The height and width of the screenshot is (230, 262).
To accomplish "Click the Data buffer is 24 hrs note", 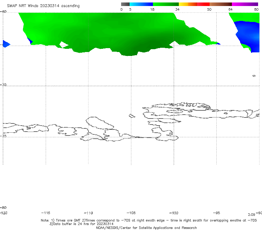I will pyautogui.click(x=81, y=224).
